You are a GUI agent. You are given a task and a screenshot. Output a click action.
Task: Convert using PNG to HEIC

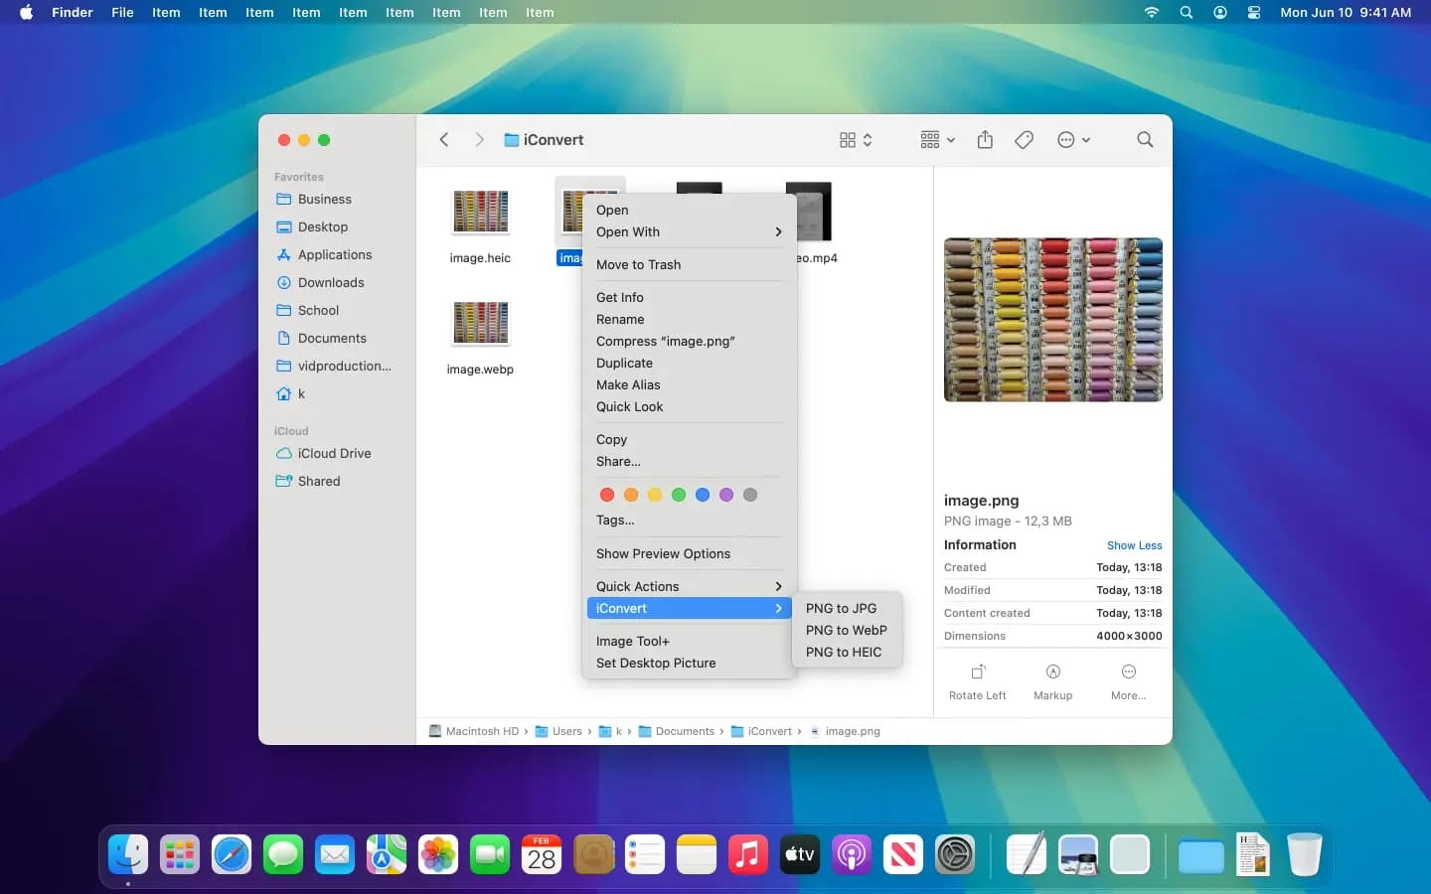pyautogui.click(x=847, y=653)
